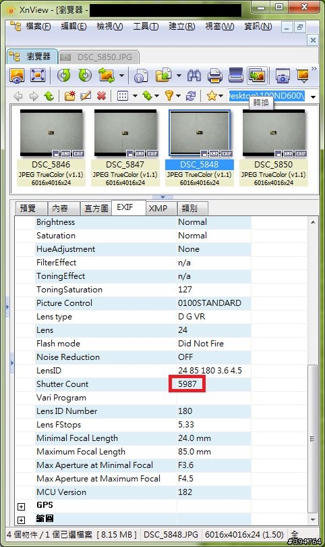Select the Noise Reduction row

143,357
